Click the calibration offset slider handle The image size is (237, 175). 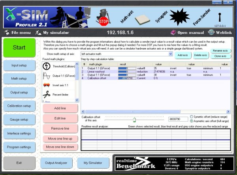134,120
